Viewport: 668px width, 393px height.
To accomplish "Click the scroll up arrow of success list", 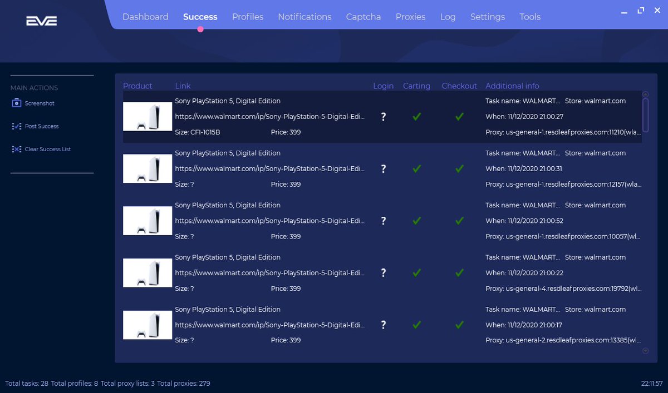I will point(646,94).
